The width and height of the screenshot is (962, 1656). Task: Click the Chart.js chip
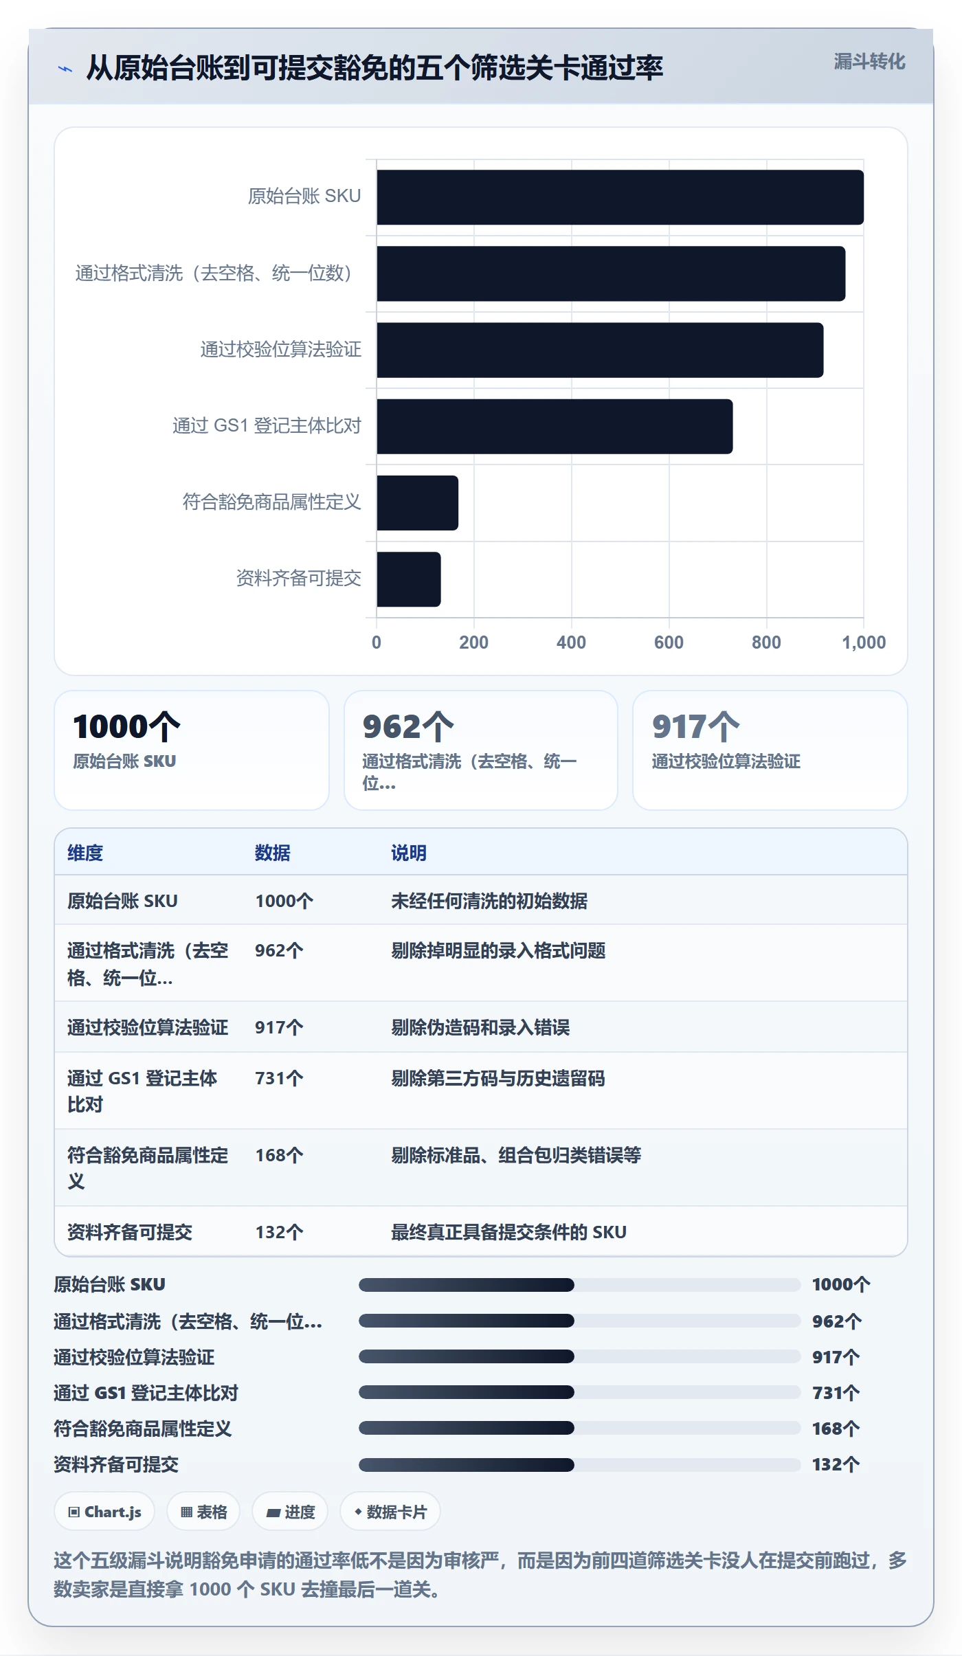pyautogui.click(x=104, y=1512)
